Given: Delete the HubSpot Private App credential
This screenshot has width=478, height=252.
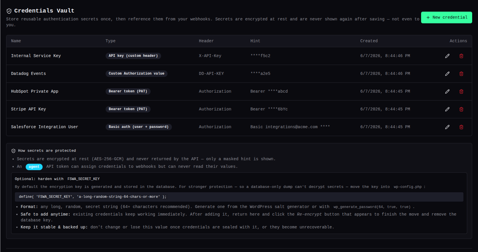Looking at the screenshot, I should point(461,91).
